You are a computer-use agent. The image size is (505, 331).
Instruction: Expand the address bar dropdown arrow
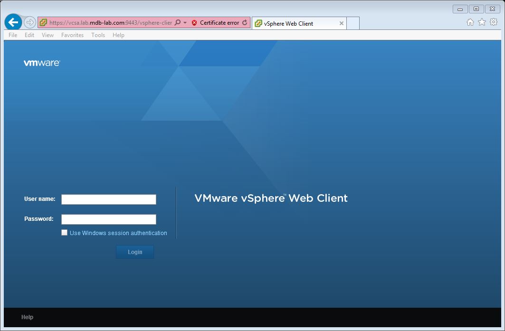pos(185,23)
